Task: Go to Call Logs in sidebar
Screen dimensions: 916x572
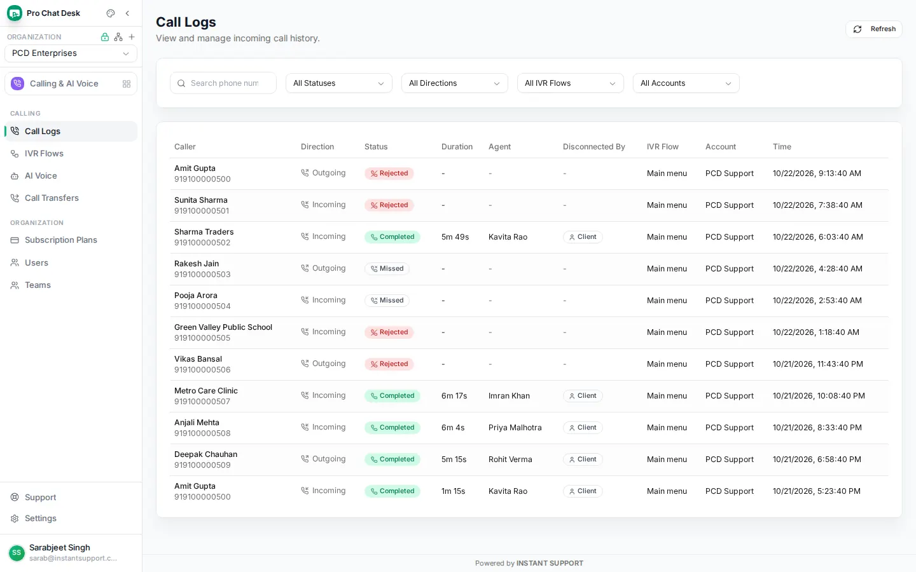Action: coord(71,132)
